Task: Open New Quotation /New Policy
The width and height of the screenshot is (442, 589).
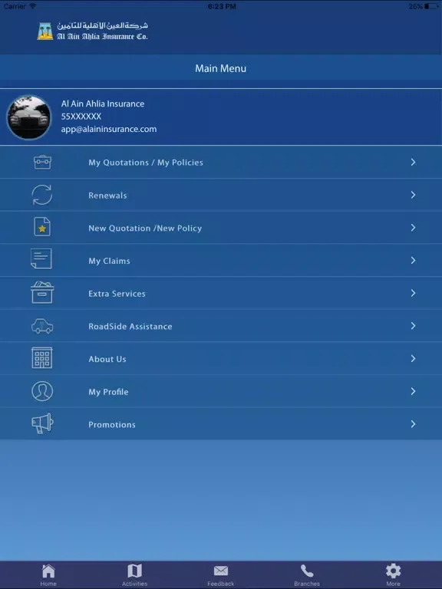Action: (221, 228)
